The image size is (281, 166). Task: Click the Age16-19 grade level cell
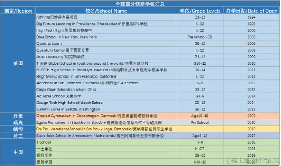pyautogui.click(x=200, y=116)
